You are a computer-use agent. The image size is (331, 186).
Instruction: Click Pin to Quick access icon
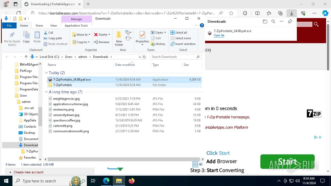click(x=12, y=39)
